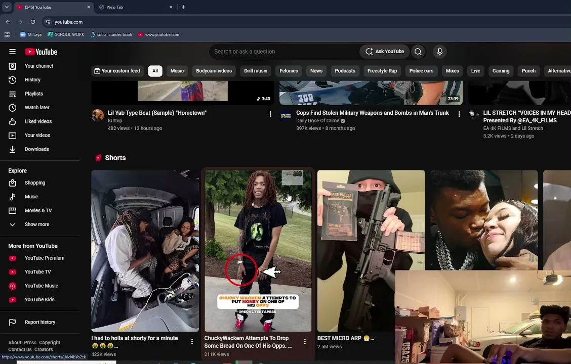Select the Drill music filter chip
The width and height of the screenshot is (571, 364).
coord(256,71)
